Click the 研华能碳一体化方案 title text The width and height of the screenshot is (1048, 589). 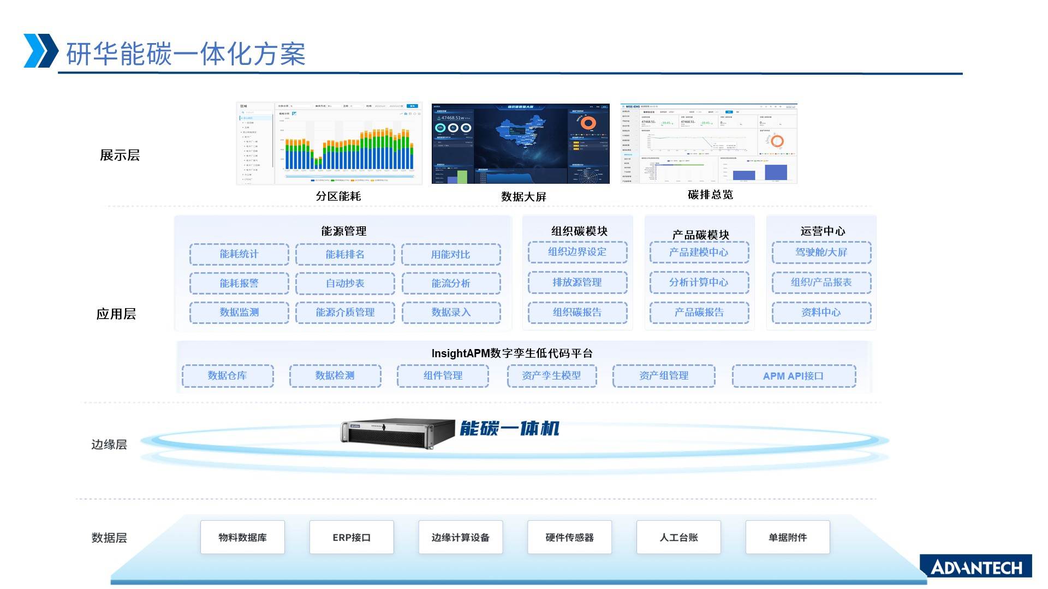[186, 54]
